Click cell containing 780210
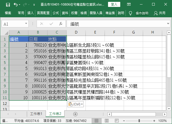172x124 pixels. tap(38, 45)
